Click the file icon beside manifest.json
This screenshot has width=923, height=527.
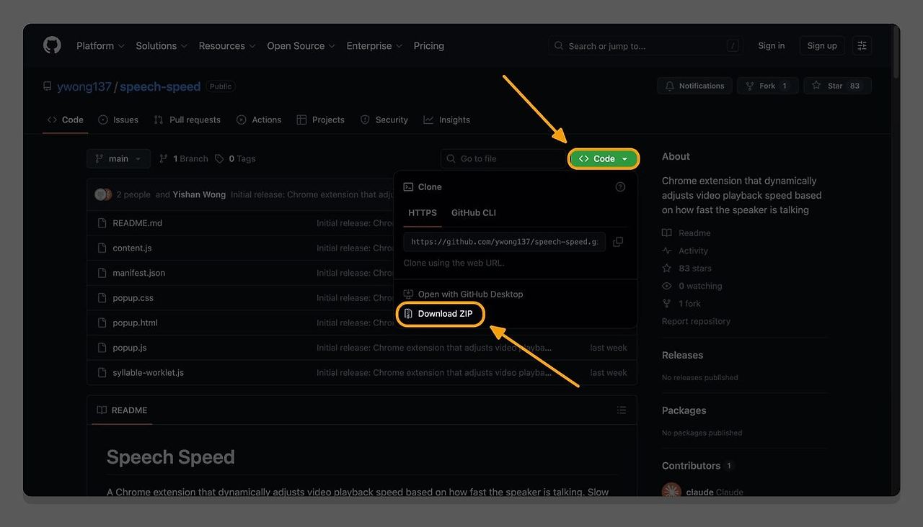pos(102,273)
